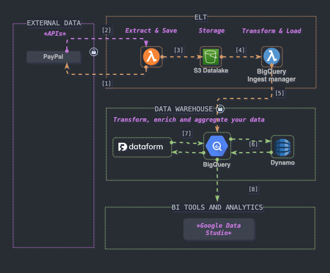The width and height of the screenshot is (330, 273).
Task: Click the lock icon beside Data Warehouse title
Action: [220, 109]
